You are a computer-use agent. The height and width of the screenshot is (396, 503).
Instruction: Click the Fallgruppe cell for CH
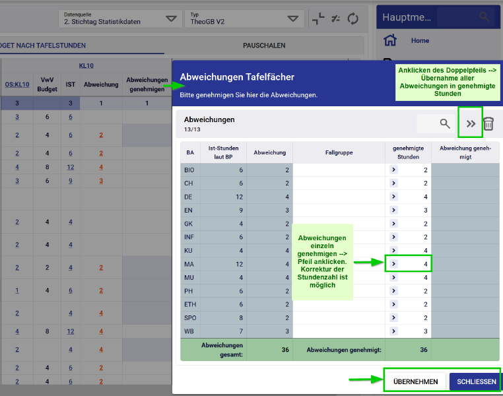click(339, 183)
